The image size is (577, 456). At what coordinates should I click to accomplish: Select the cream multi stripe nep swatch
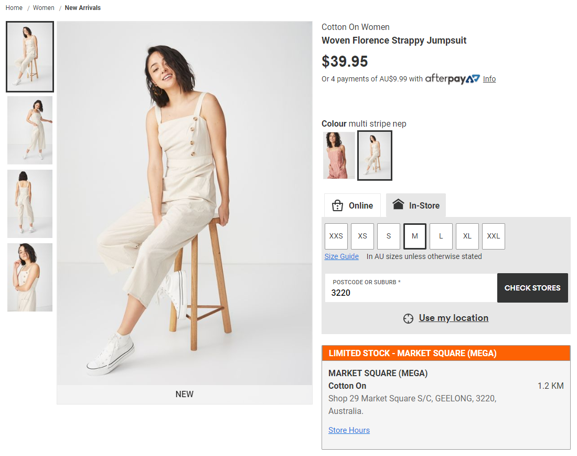375,156
